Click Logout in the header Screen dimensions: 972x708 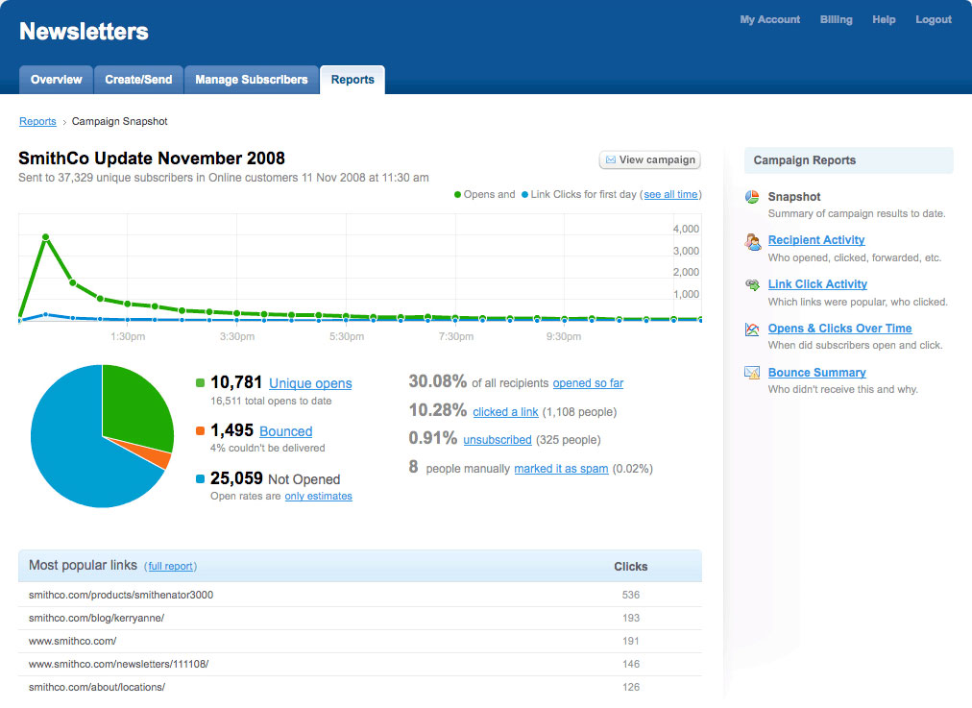pyautogui.click(x=934, y=20)
